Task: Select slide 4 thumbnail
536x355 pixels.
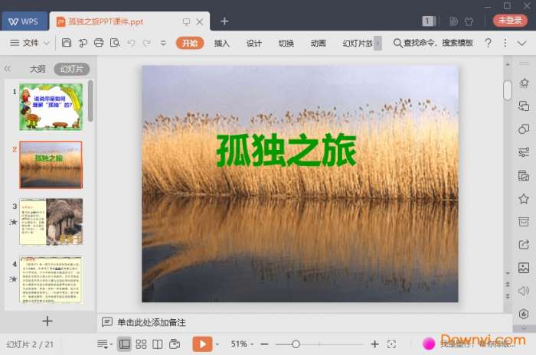Action: pyautogui.click(x=51, y=280)
